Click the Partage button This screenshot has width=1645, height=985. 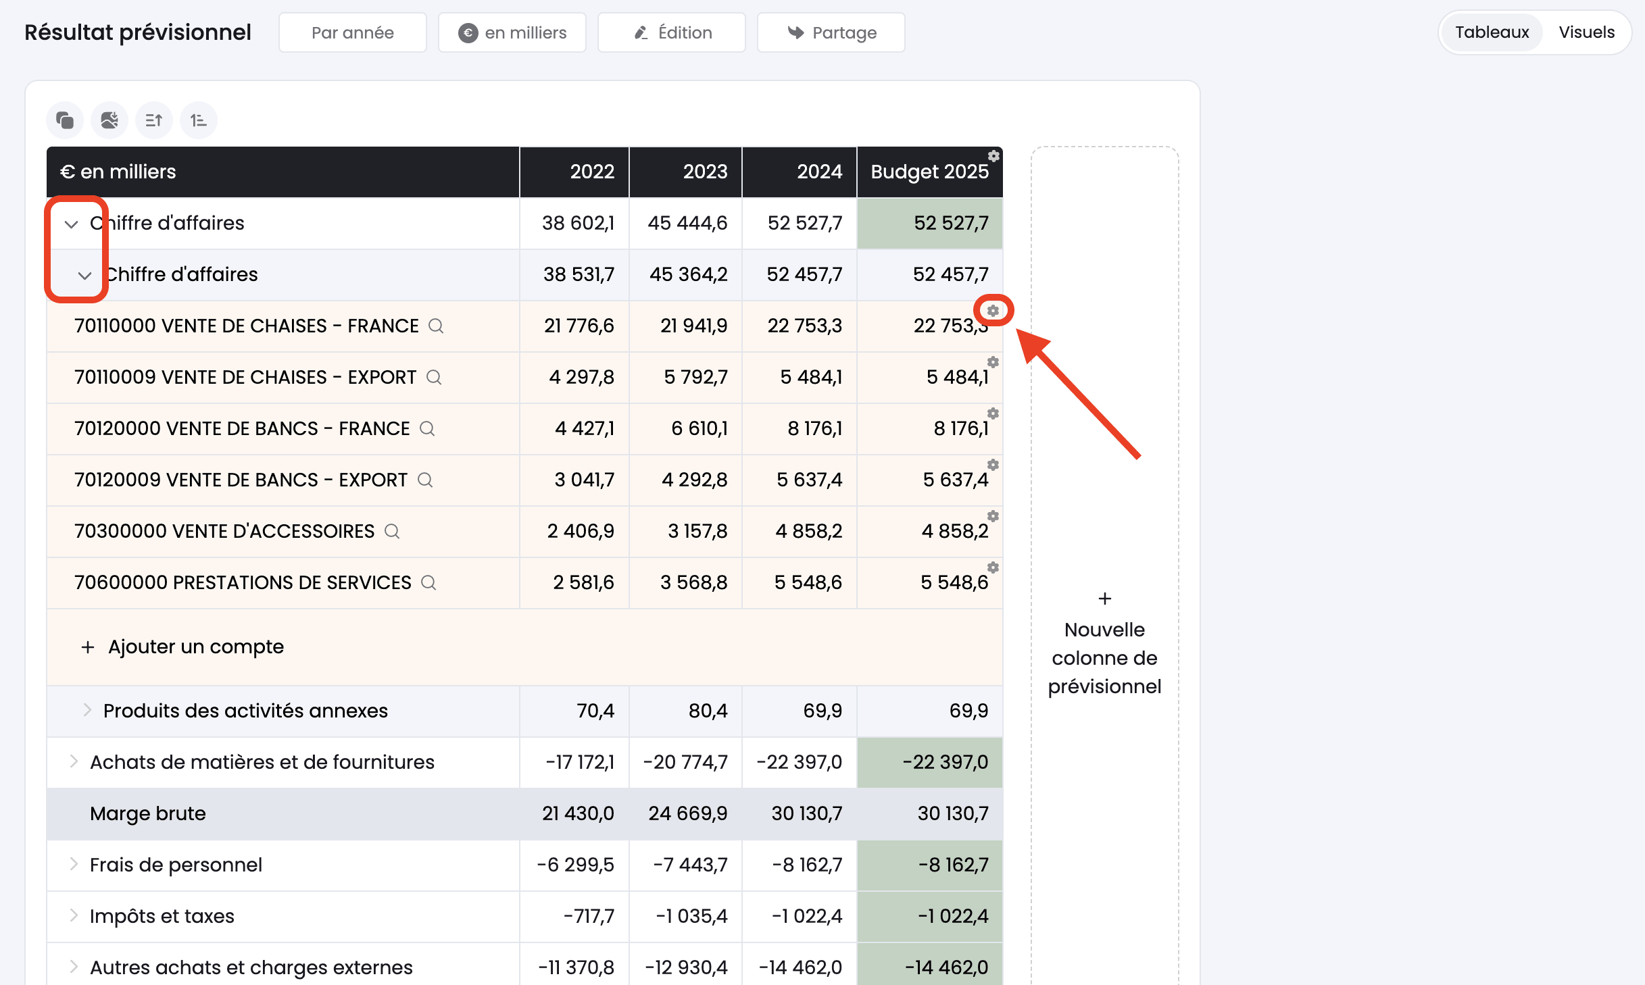pyautogui.click(x=831, y=32)
